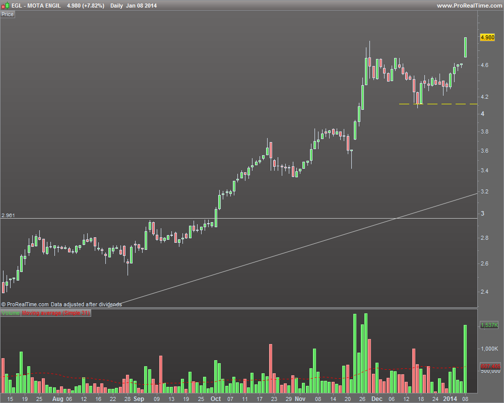Click the EGL - MOTA ENGIL chart title

tap(36, 6)
